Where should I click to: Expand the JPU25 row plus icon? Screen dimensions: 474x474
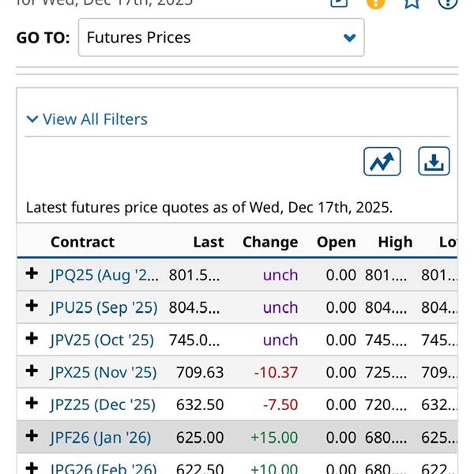click(x=32, y=307)
